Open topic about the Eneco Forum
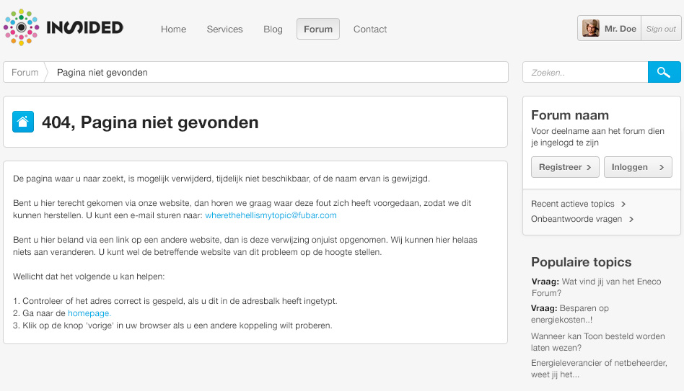Screen dimensions: 684x391 tap(596, 287)
